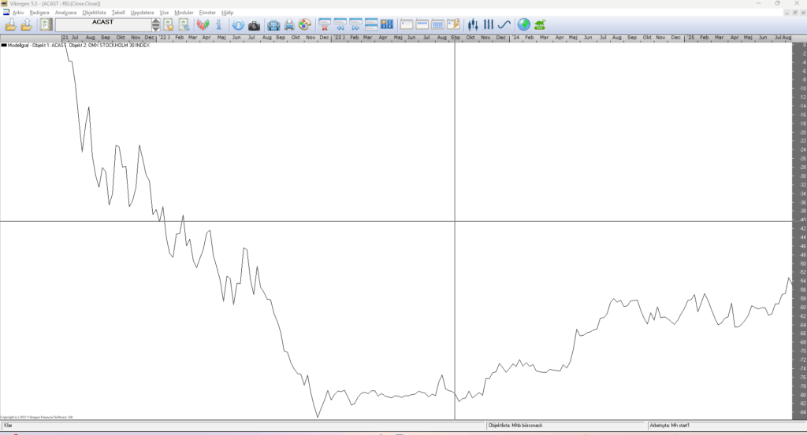Click the document with house icon
The height and width of the screenshot is (435, 807).
point(169,24)
